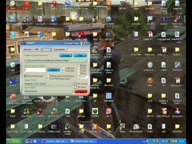Click the taskbar clock

pos(181,141)
